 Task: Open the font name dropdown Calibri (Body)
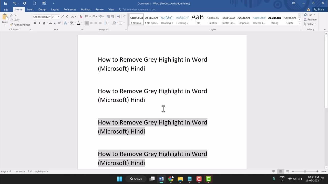50,17
